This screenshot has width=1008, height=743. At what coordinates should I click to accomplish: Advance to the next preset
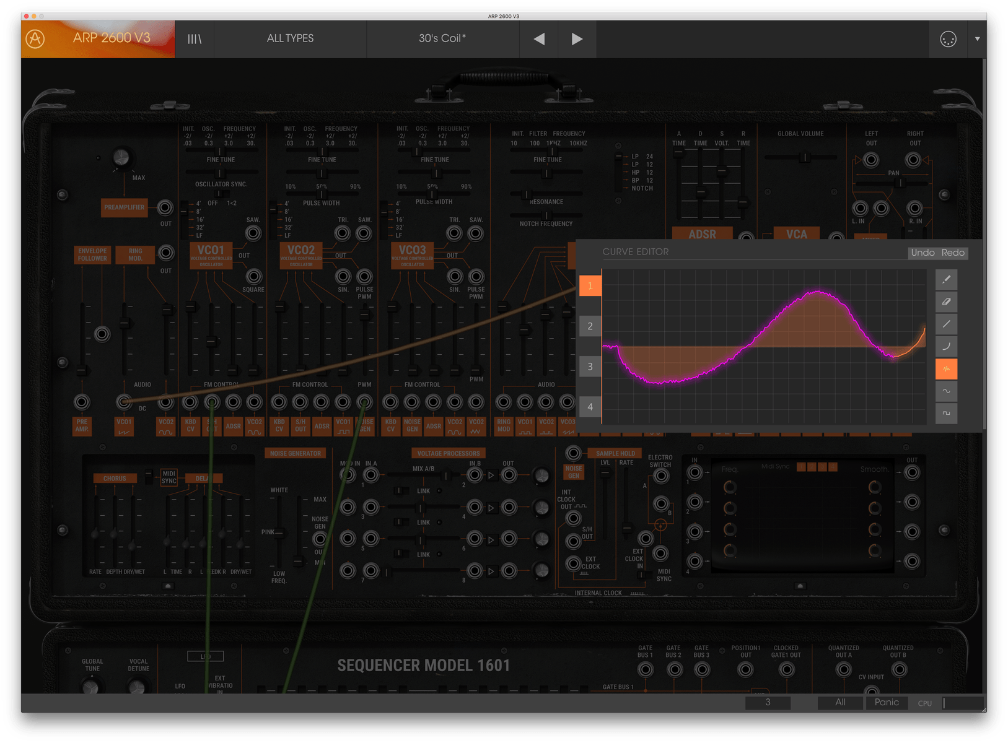coord(577,39)
